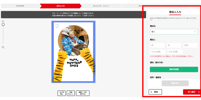Open the 差出元 dropdown showing 個人

pyautogui.click(x=174, y=32)
